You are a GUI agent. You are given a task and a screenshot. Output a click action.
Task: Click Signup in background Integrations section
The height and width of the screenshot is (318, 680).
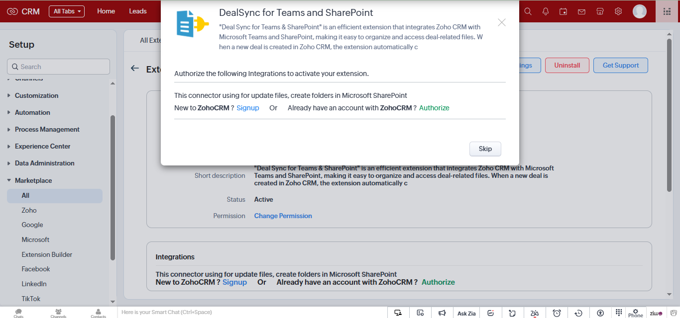pyautogui.click(x=234, y=282)
